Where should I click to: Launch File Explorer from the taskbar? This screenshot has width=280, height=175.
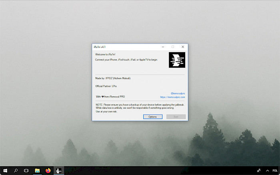37,171
